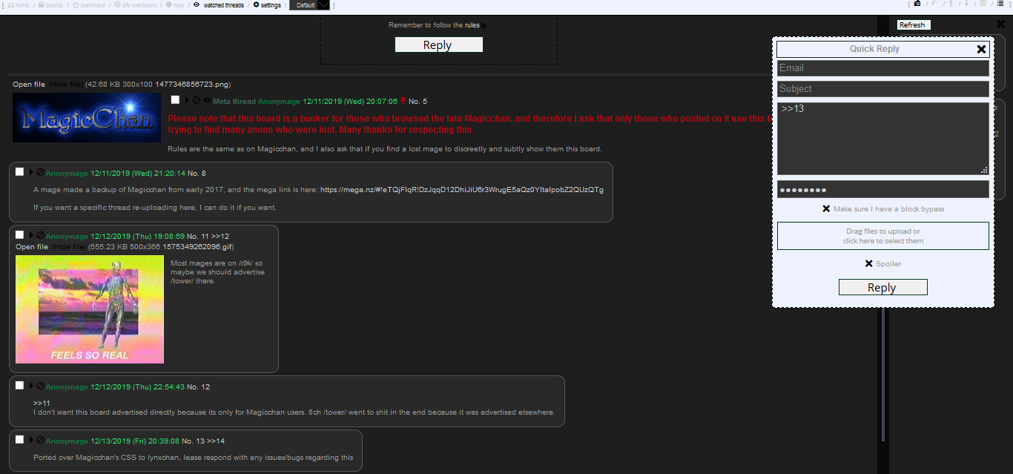Open the Default theme dropdown
Viewport: 1013px width, 474px height.
click(323, 5)
